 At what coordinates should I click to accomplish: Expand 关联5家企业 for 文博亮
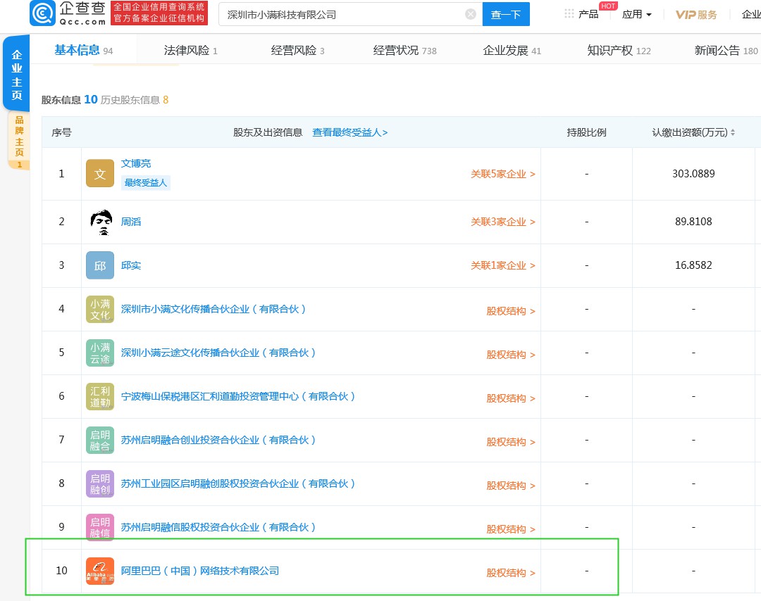coord(503,174)
